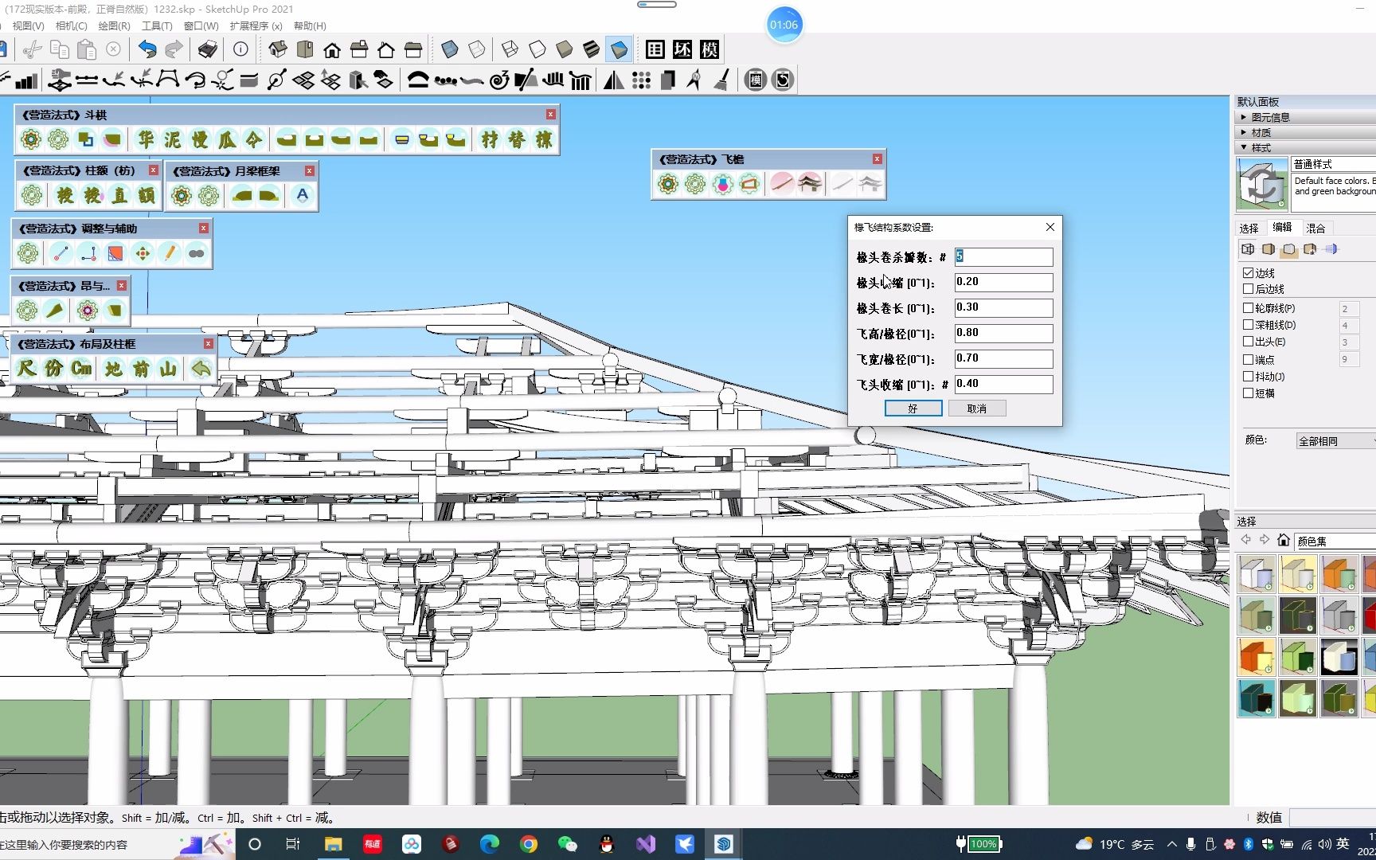This screenshot has width=1376, height=860.
Task: Click the 'A' icon in the 月梁框架 toolbar
Action: [x=302, y=195]
